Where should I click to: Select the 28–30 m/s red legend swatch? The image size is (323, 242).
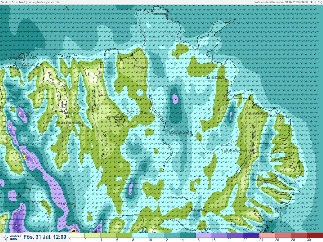[x=298, y=235]
